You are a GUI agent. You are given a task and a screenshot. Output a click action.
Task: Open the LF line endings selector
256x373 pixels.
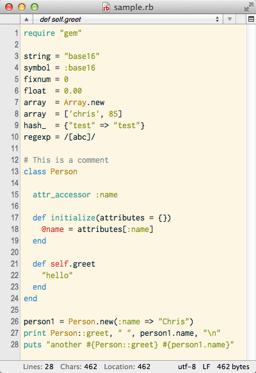206,367
